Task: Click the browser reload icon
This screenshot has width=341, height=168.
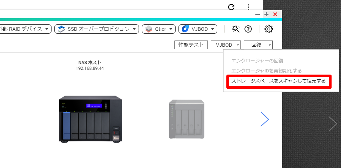Action: [231, 7]
